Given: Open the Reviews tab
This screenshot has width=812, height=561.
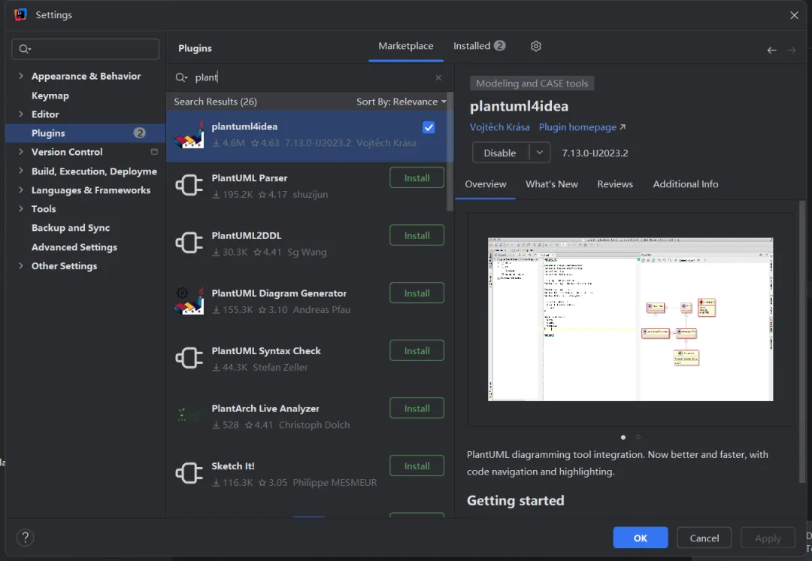Looking at the screenshot, I should click(x=615, y=184).
